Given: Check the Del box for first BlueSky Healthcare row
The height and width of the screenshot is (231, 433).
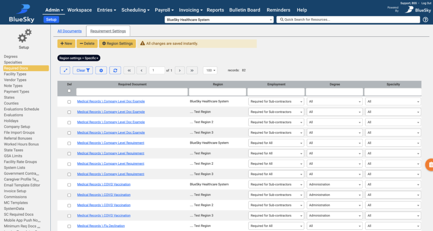Looking at the screenshot, I should tap(69, 102).
